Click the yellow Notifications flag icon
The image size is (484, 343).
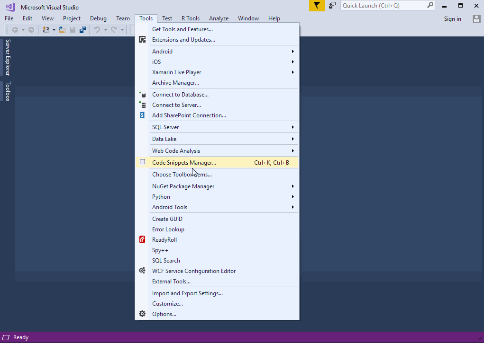coord(317,6)
